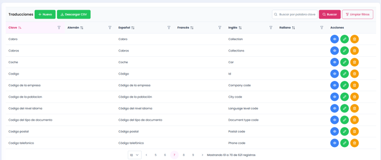381x160 pixels.
Task: Go to the previous page arrow
Action: tap(146, 155)
